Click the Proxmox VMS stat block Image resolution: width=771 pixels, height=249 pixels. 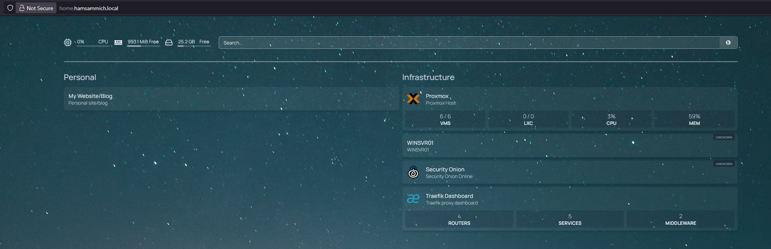click(x=445, y=119)
